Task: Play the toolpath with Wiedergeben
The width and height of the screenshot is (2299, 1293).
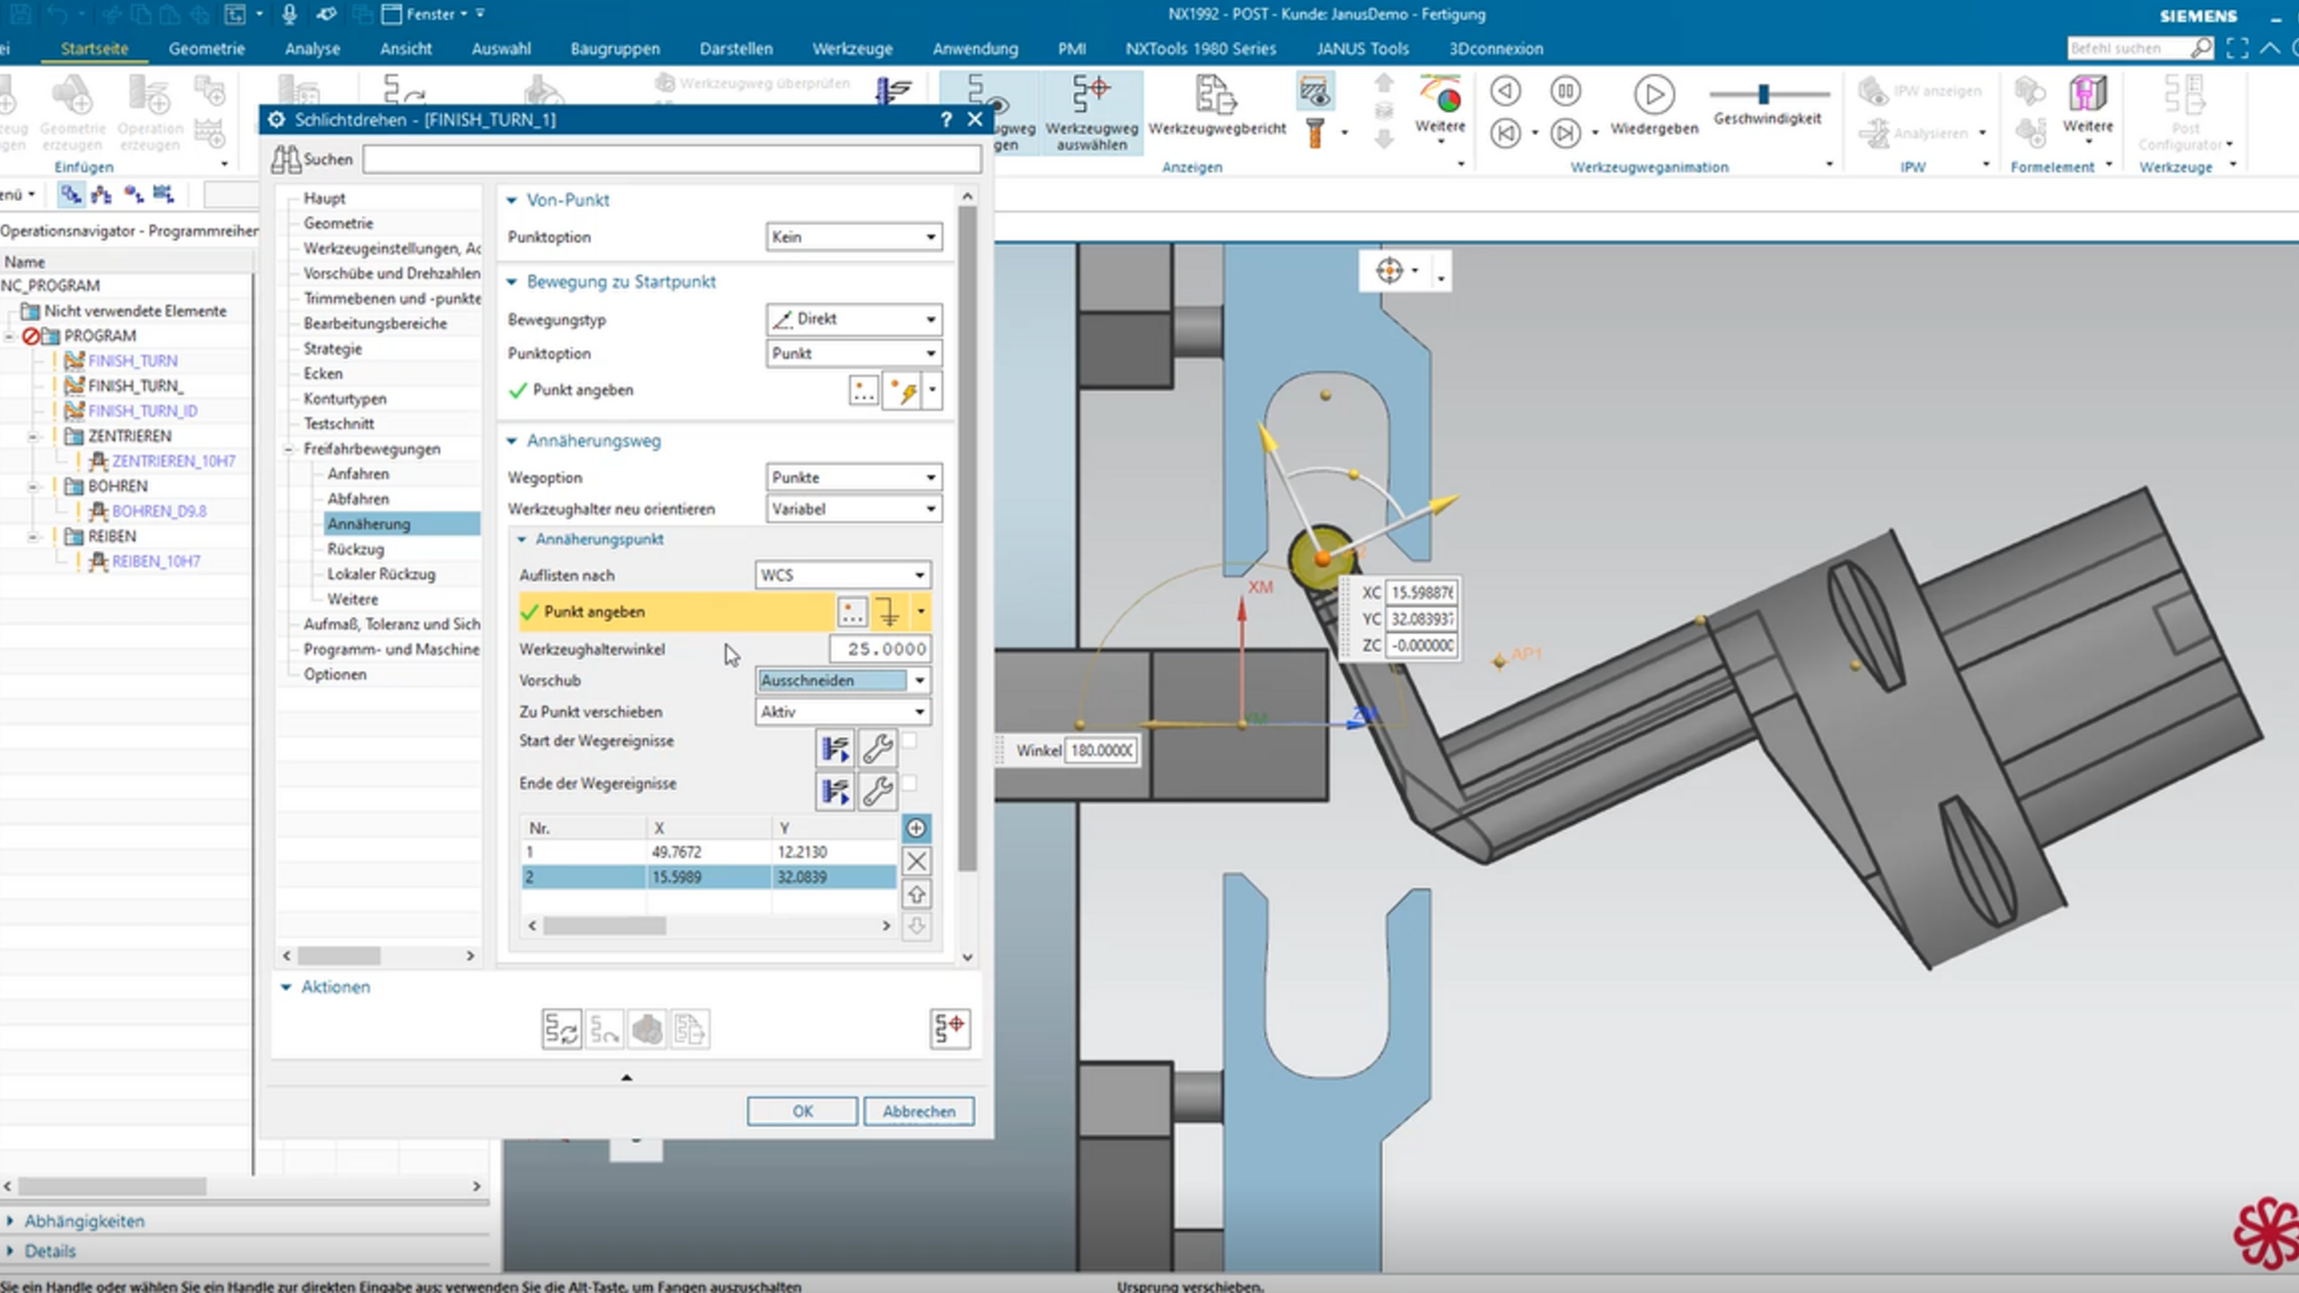Action: 1653,94
